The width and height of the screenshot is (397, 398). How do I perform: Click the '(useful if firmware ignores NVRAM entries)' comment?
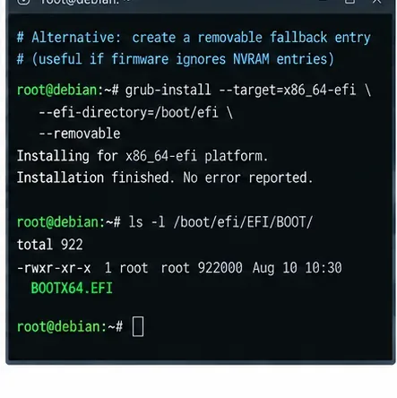click(x=183, y=59)
